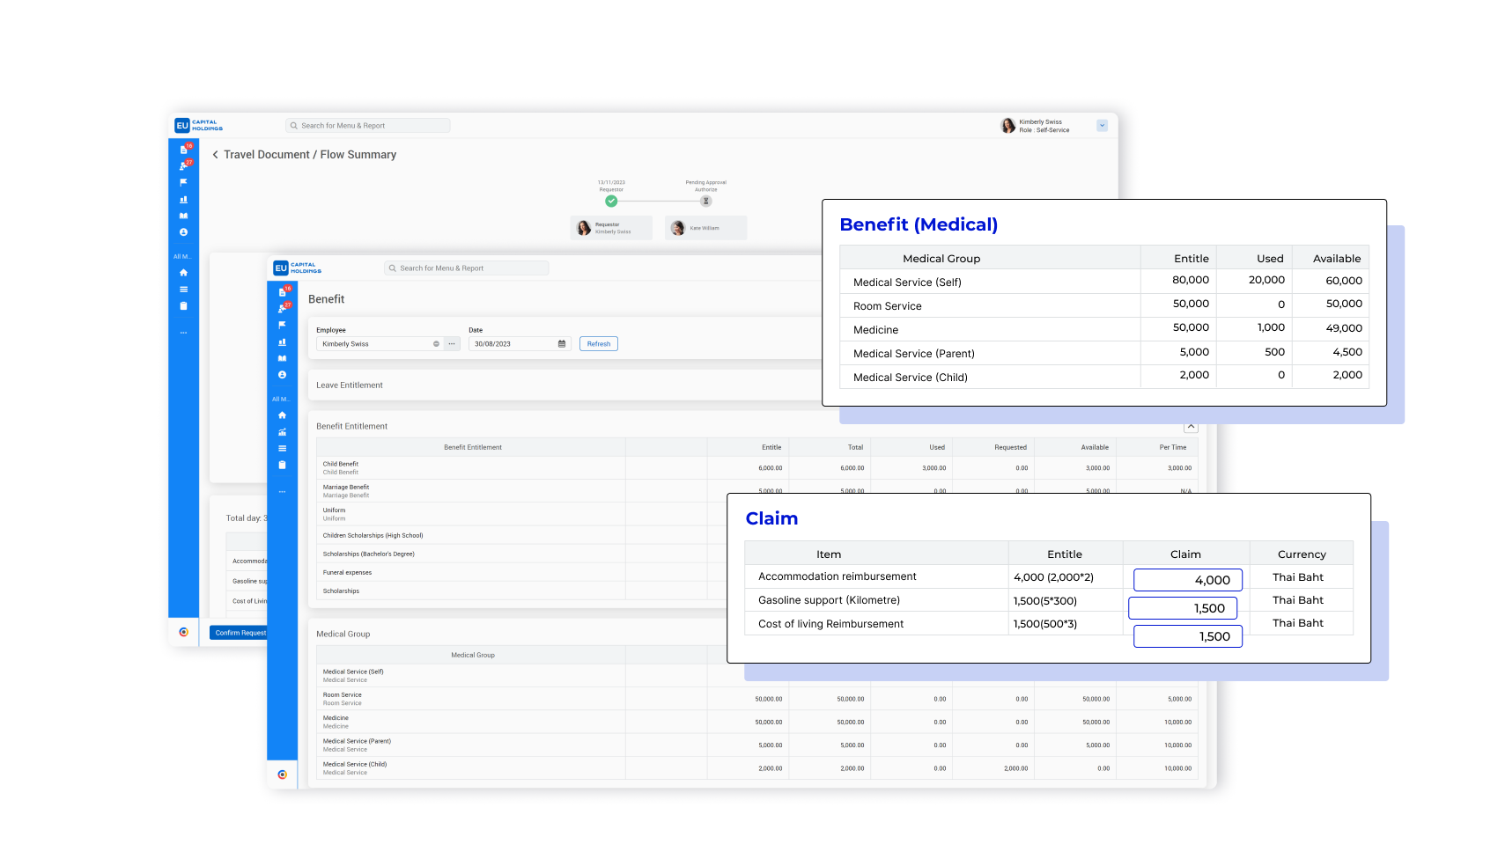
Task: Click the clipboard icon in the Benefit window sidebar
Action: [282, 465]
